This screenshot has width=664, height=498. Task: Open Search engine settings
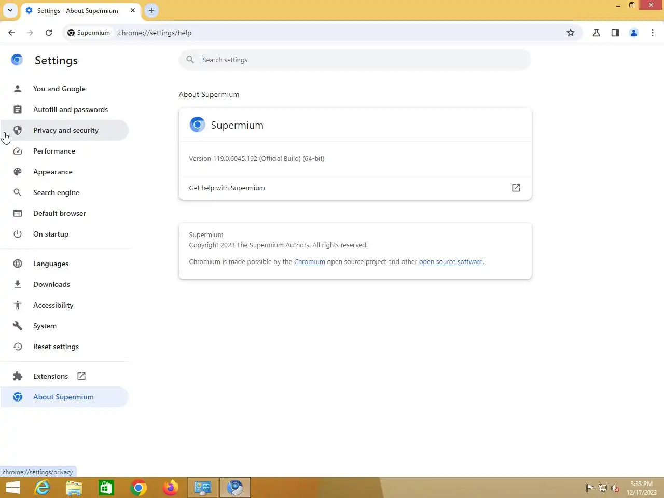[x=64, y=192]
